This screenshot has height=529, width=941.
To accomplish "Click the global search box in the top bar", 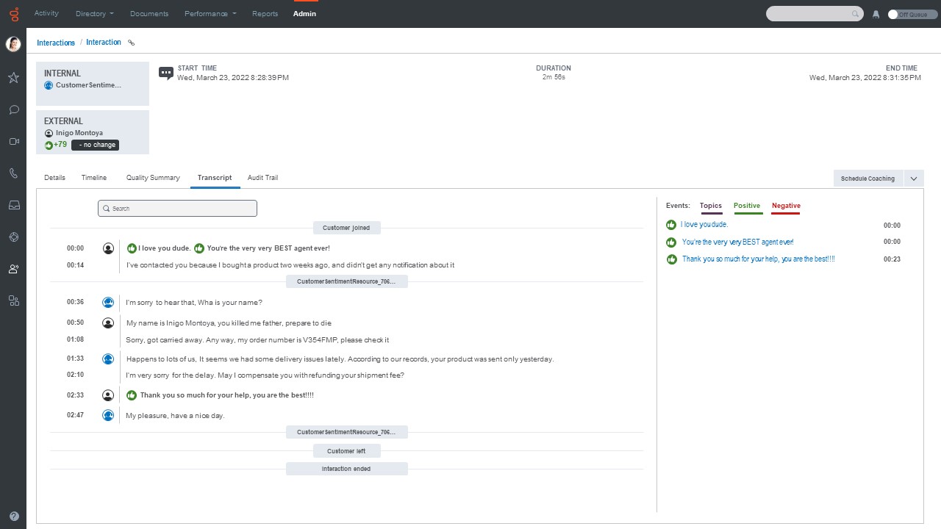I will tap(815, 14).
